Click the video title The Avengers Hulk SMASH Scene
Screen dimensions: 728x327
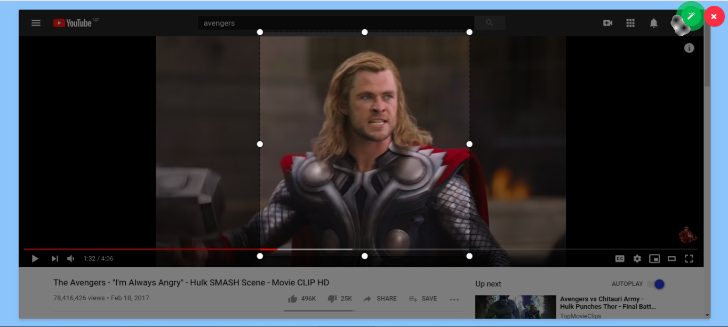[x=191, y=283]
